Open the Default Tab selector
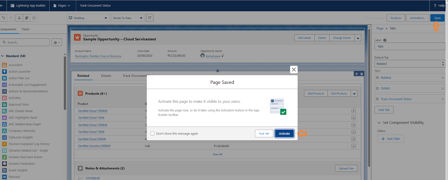448x180 pixels. (x=410, y=64)
